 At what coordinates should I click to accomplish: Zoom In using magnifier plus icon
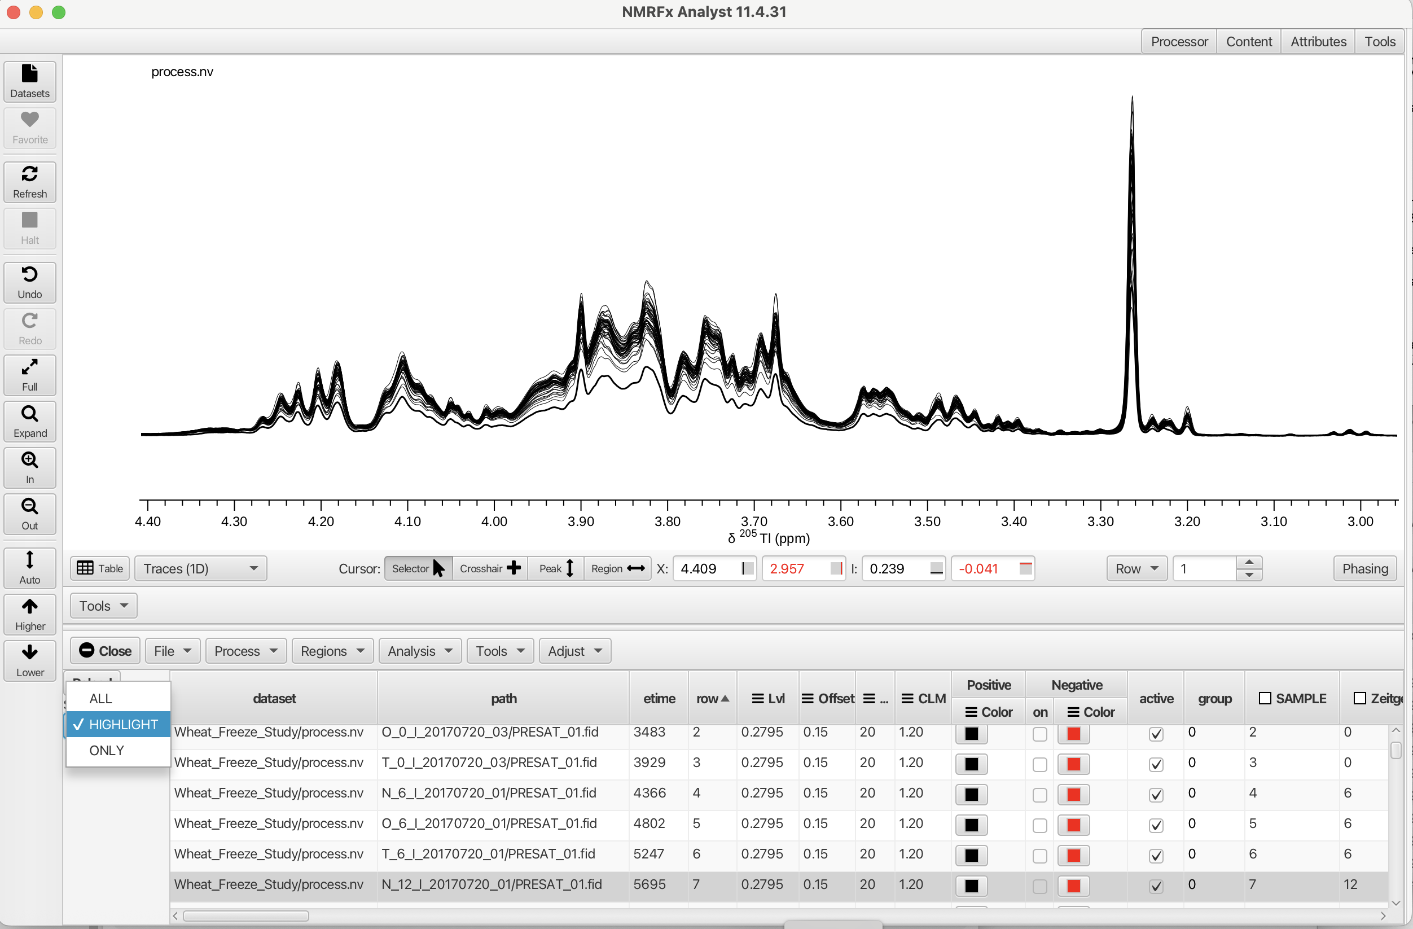30,467
